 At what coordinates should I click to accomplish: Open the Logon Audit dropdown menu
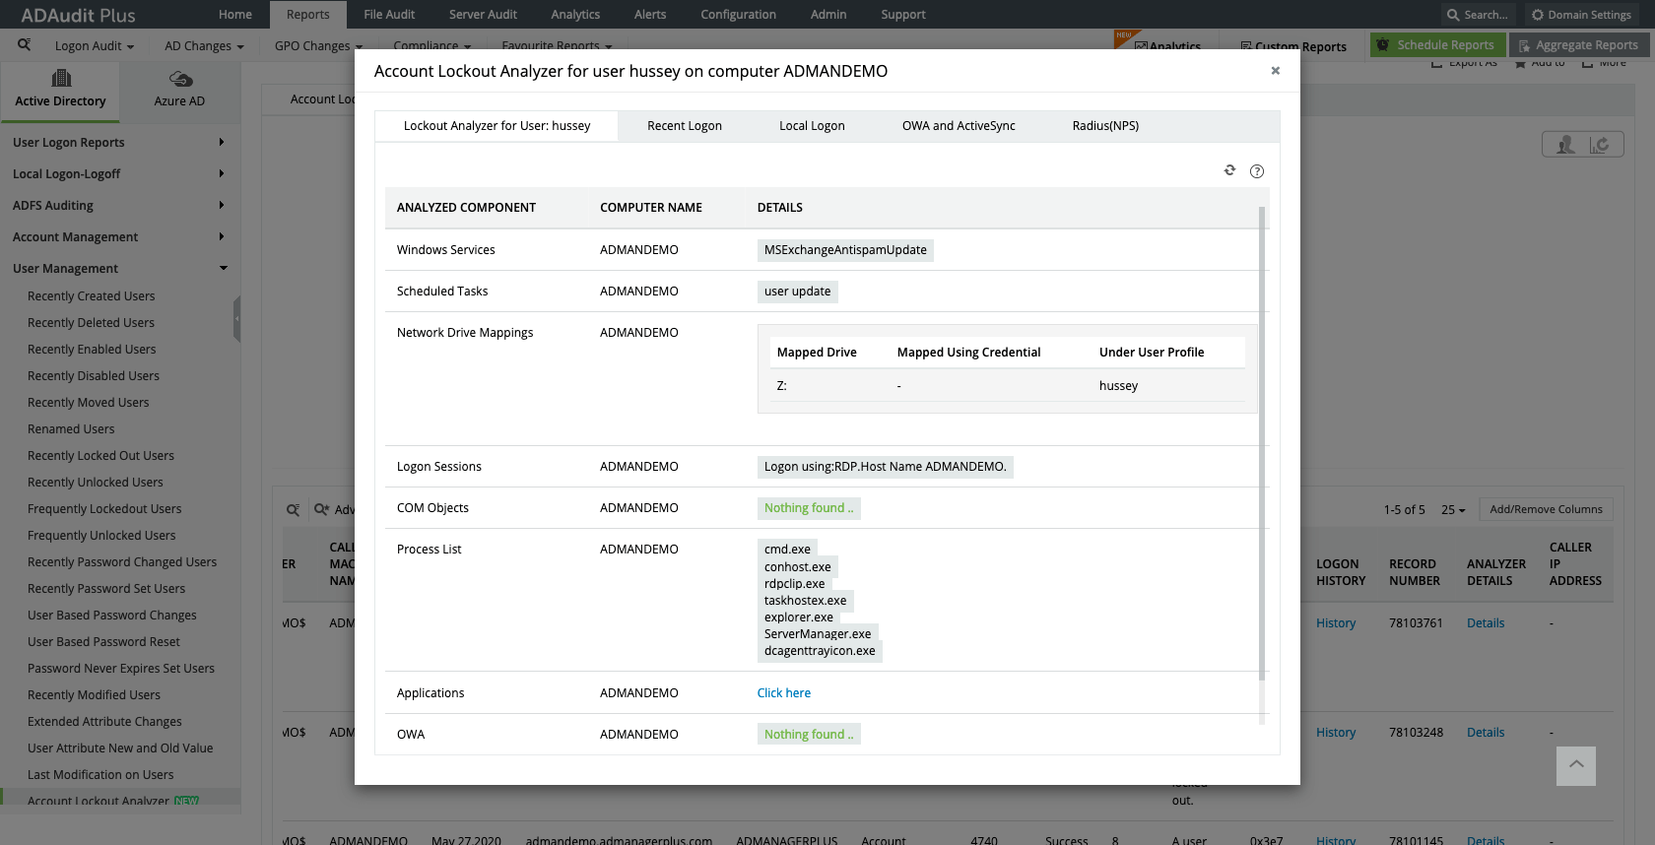pos(95,46)
